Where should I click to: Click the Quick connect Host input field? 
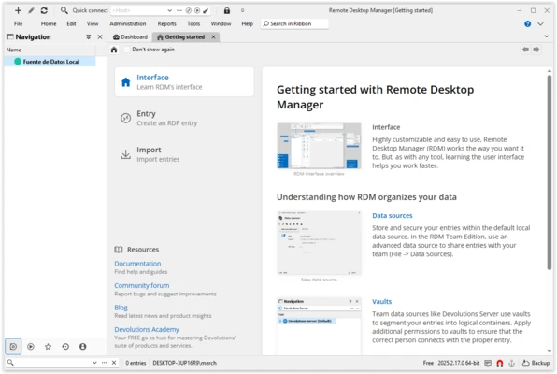point(138,10)
